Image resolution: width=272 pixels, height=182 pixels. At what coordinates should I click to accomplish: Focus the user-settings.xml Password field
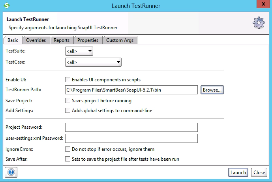131,138
